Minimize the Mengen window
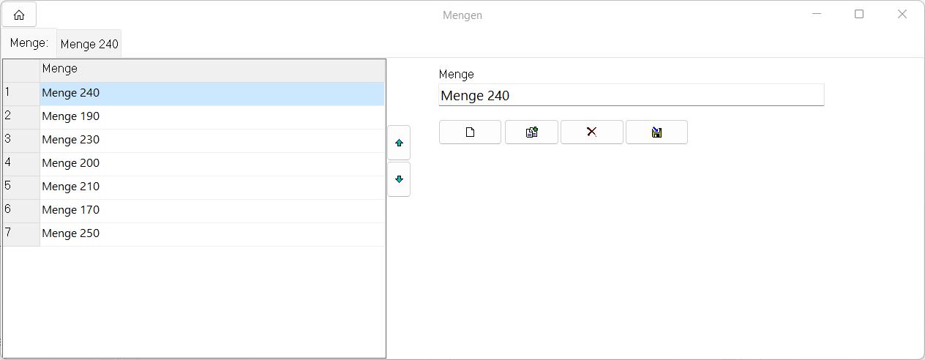 pos(816,14)
